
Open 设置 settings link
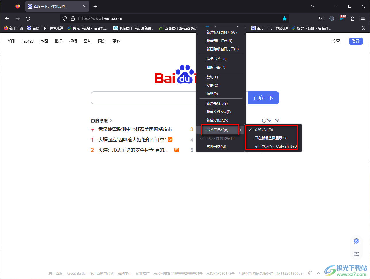(336, 41)
